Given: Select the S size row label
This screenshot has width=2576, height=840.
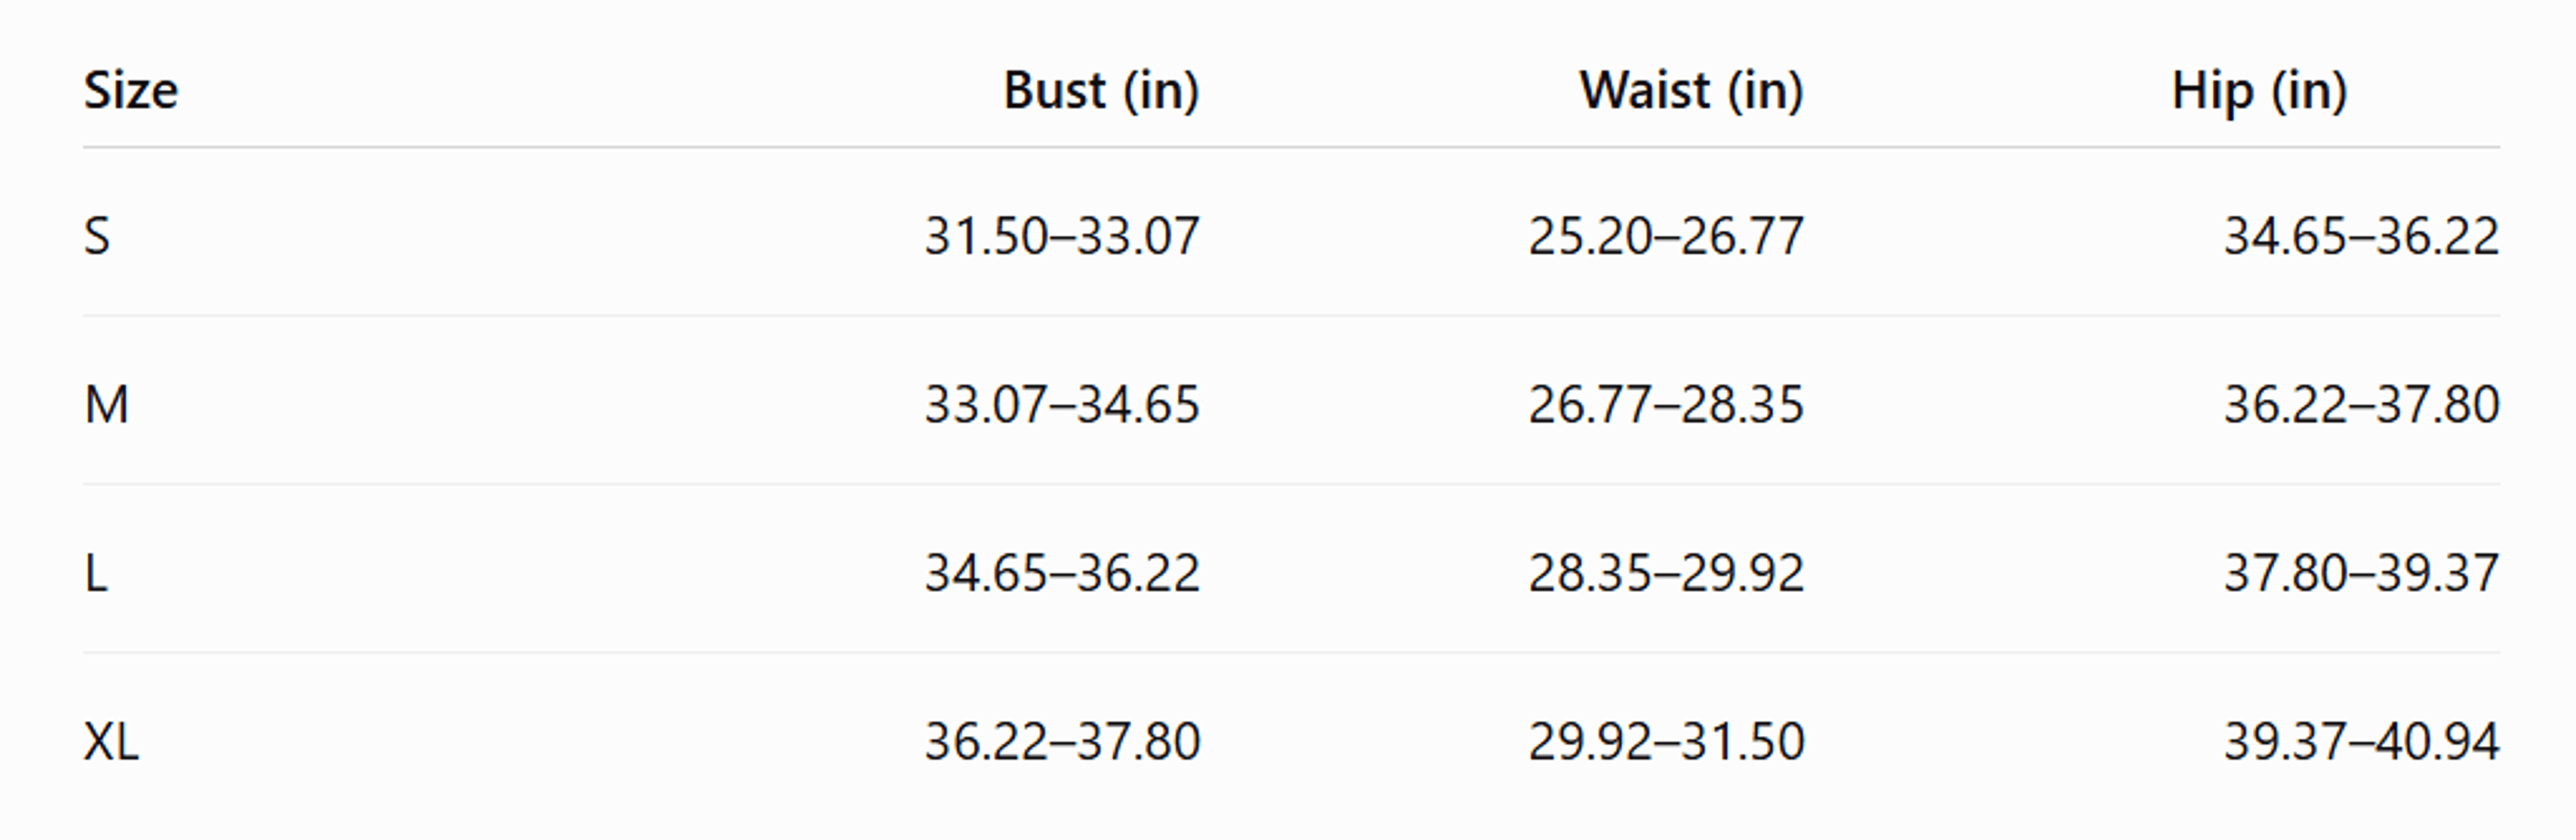Looking at the screenshot, I should tap(97, 237).
